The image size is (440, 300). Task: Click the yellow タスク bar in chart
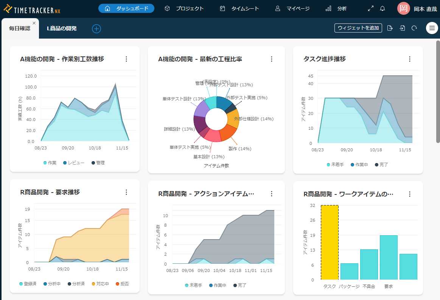[330, 242]
